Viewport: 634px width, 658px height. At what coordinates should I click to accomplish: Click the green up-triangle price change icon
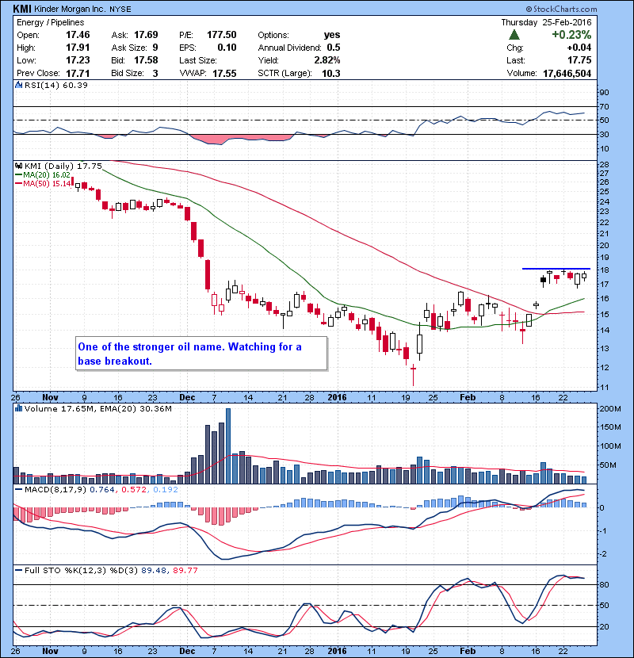(514, 35)
